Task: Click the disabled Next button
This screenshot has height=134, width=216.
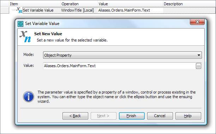Action: coord(103,116)
